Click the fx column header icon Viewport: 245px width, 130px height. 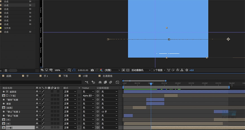[x=46, y=88]
